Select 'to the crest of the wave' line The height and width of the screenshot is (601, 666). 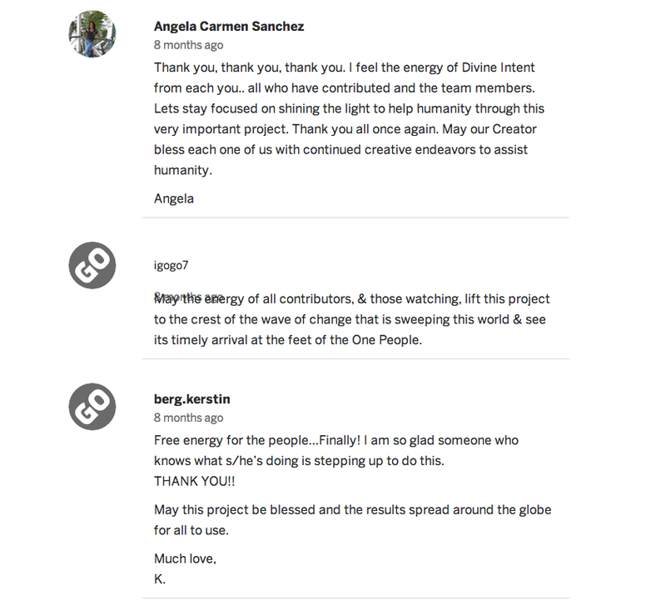coord(350,319)
